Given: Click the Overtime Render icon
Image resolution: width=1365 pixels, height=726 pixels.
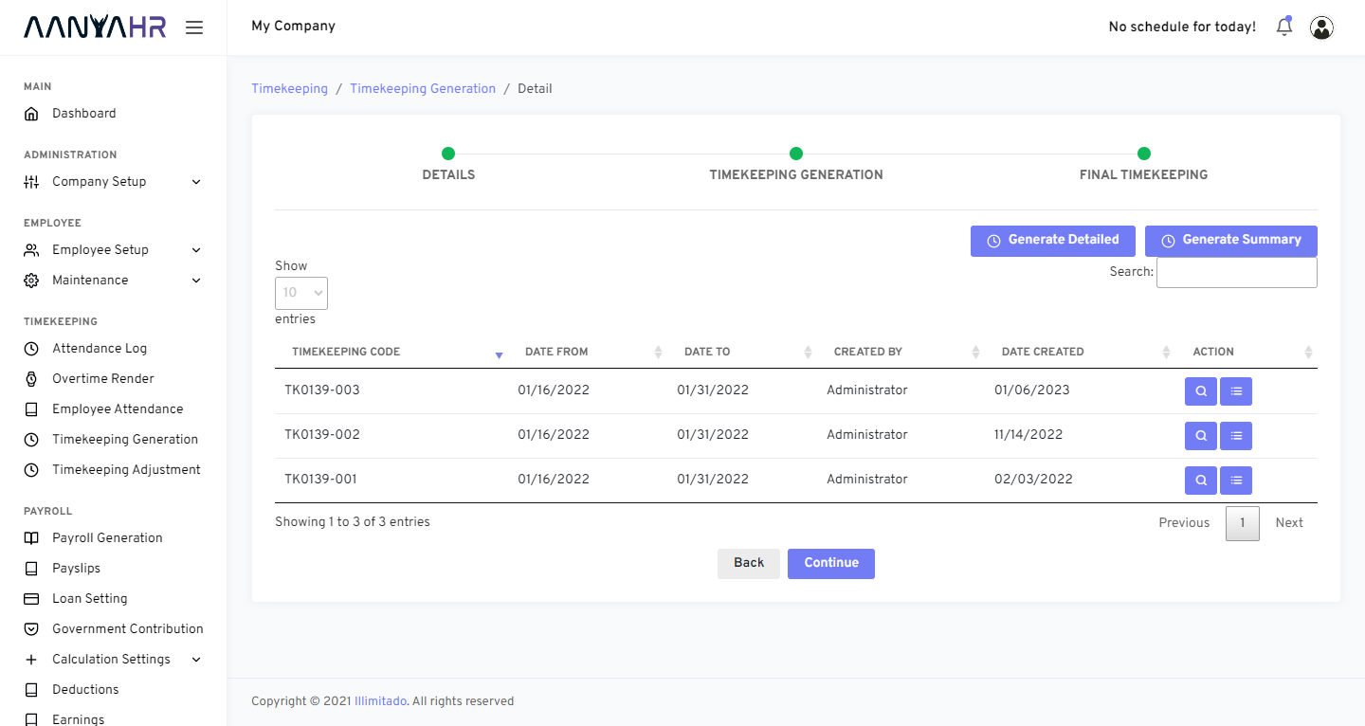Looking at the screenshot, I should tap(31, 378).
